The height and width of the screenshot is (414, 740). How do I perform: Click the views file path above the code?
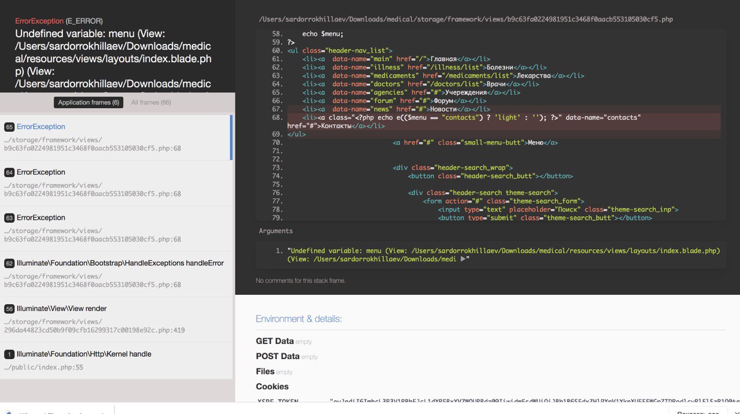click(466, 20)
